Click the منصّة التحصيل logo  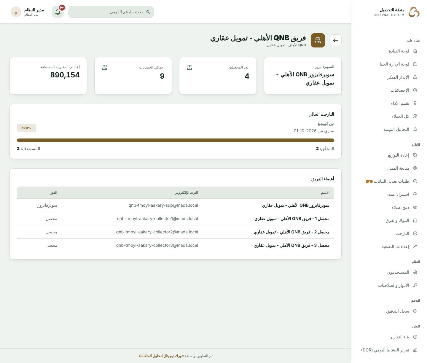click(414, 12)
